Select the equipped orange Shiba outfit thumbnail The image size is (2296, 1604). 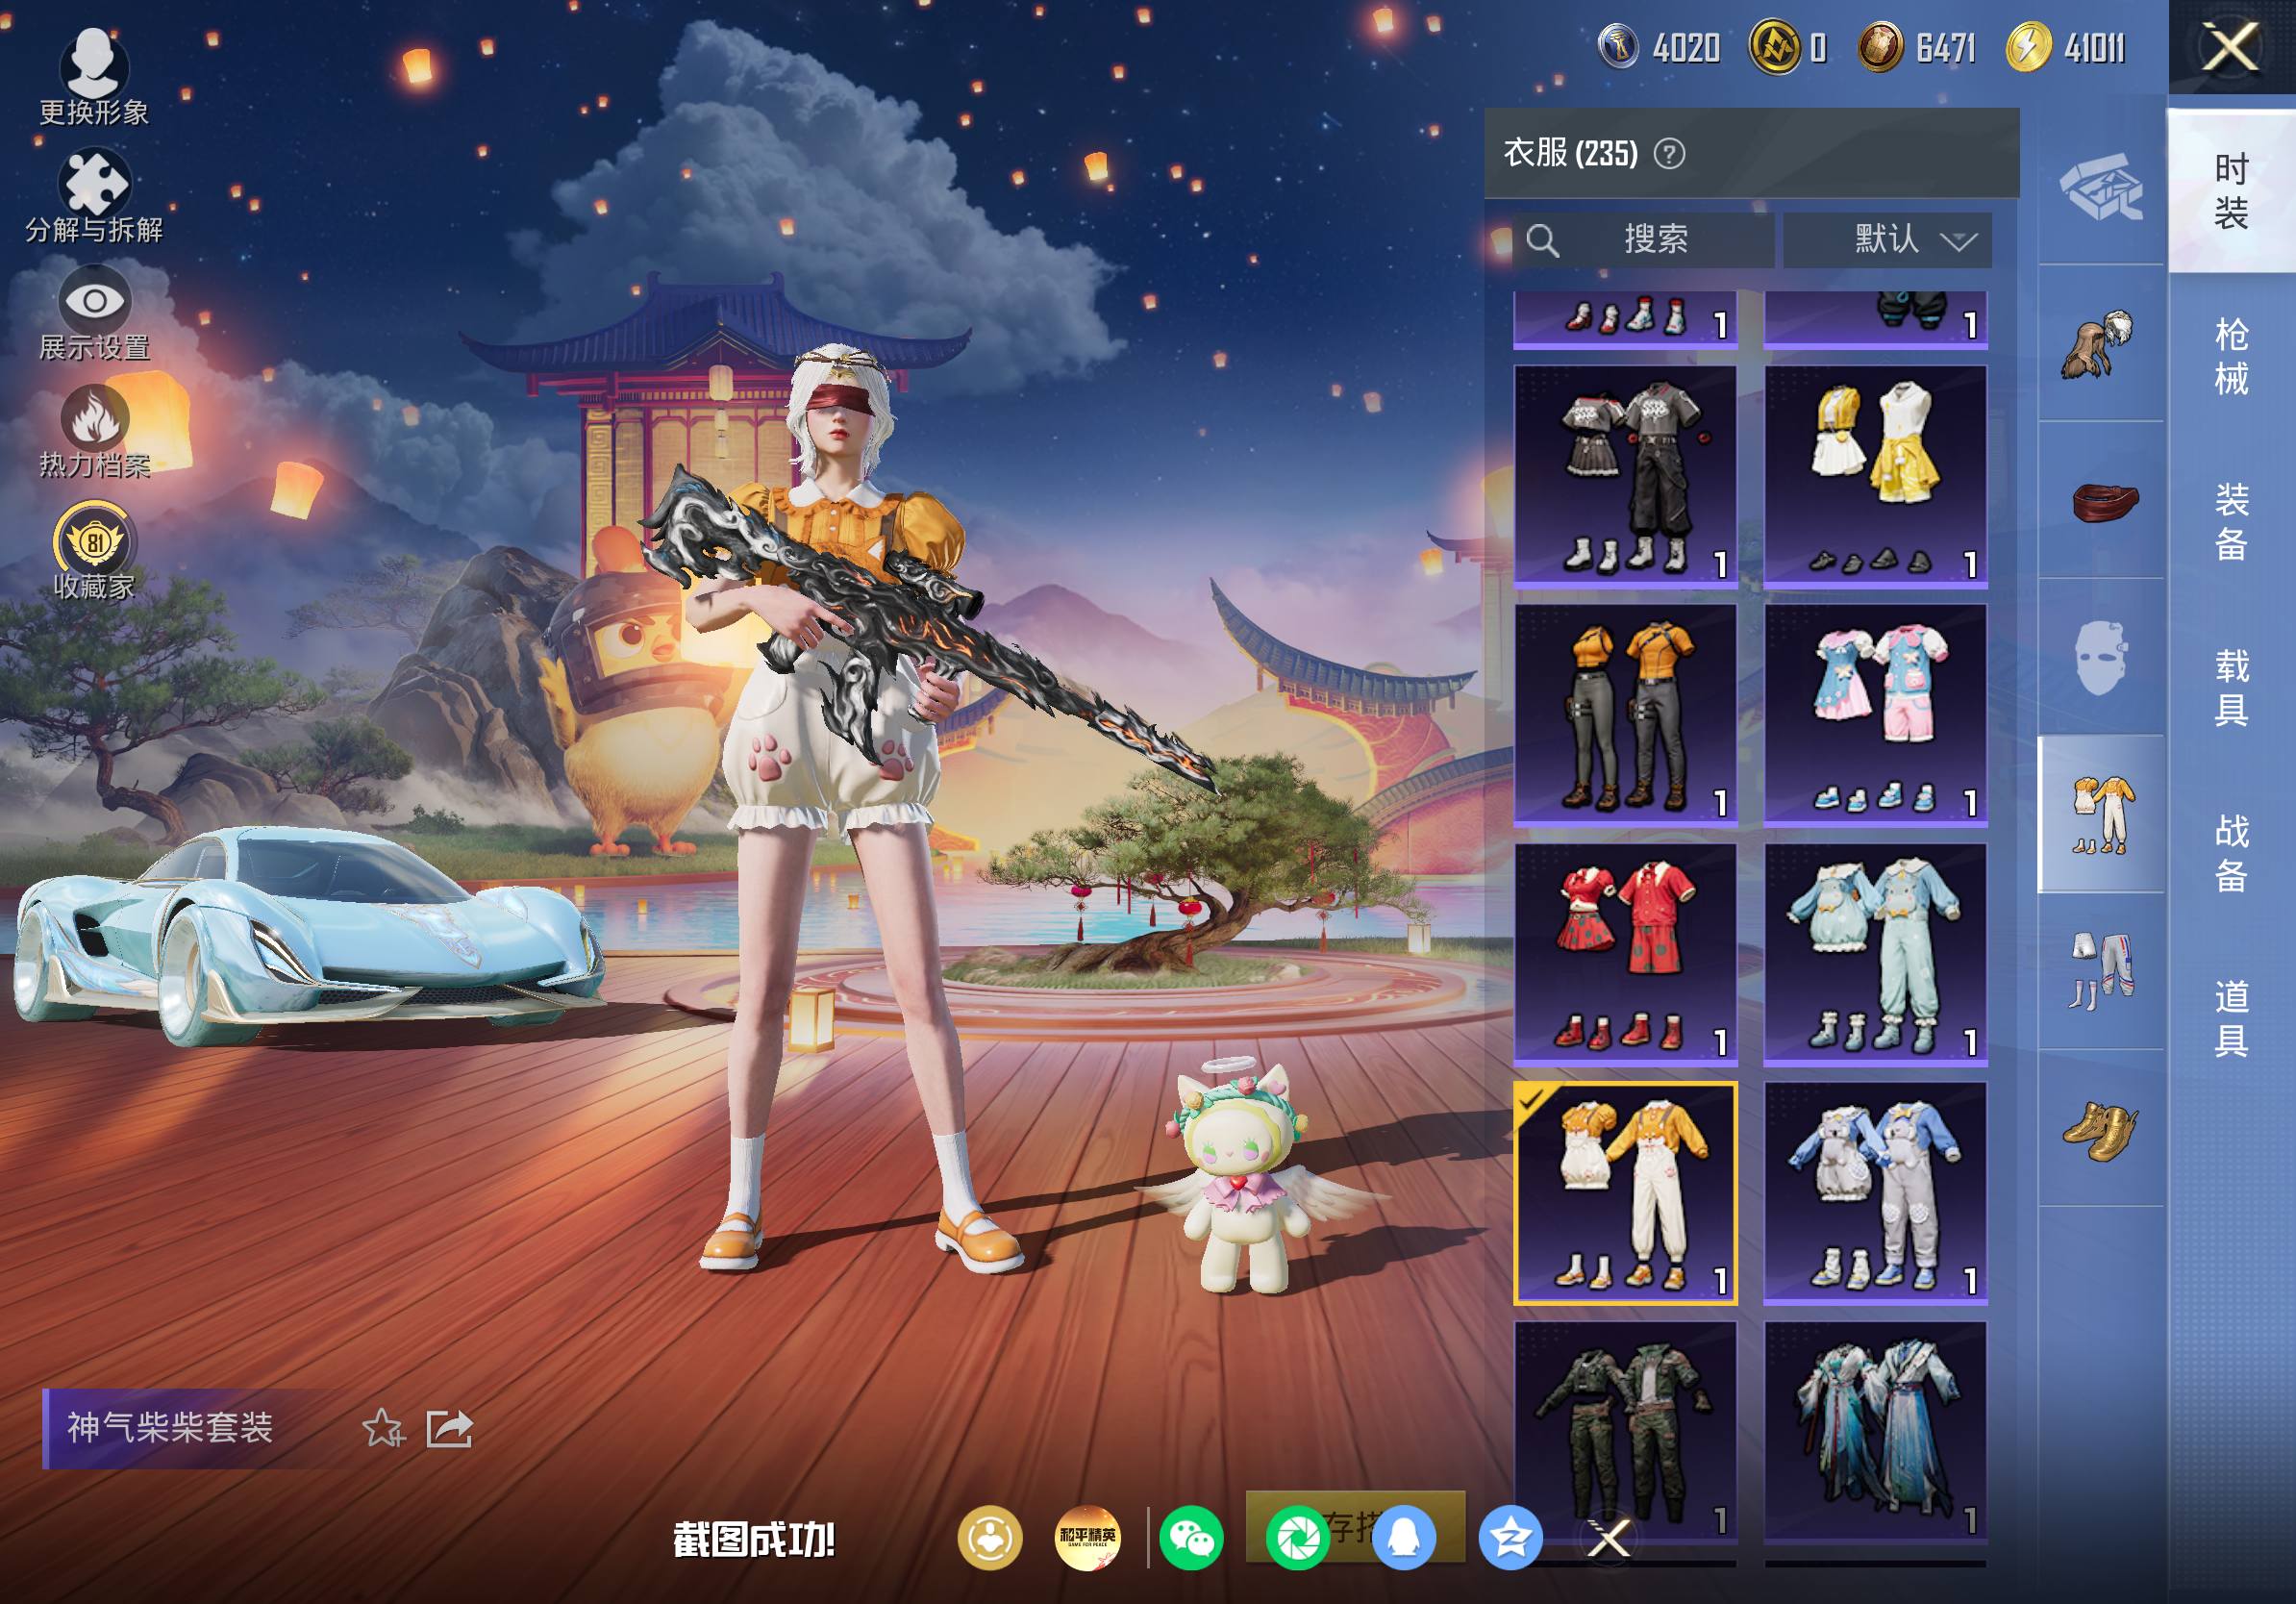click(x=1625, y=1193)
